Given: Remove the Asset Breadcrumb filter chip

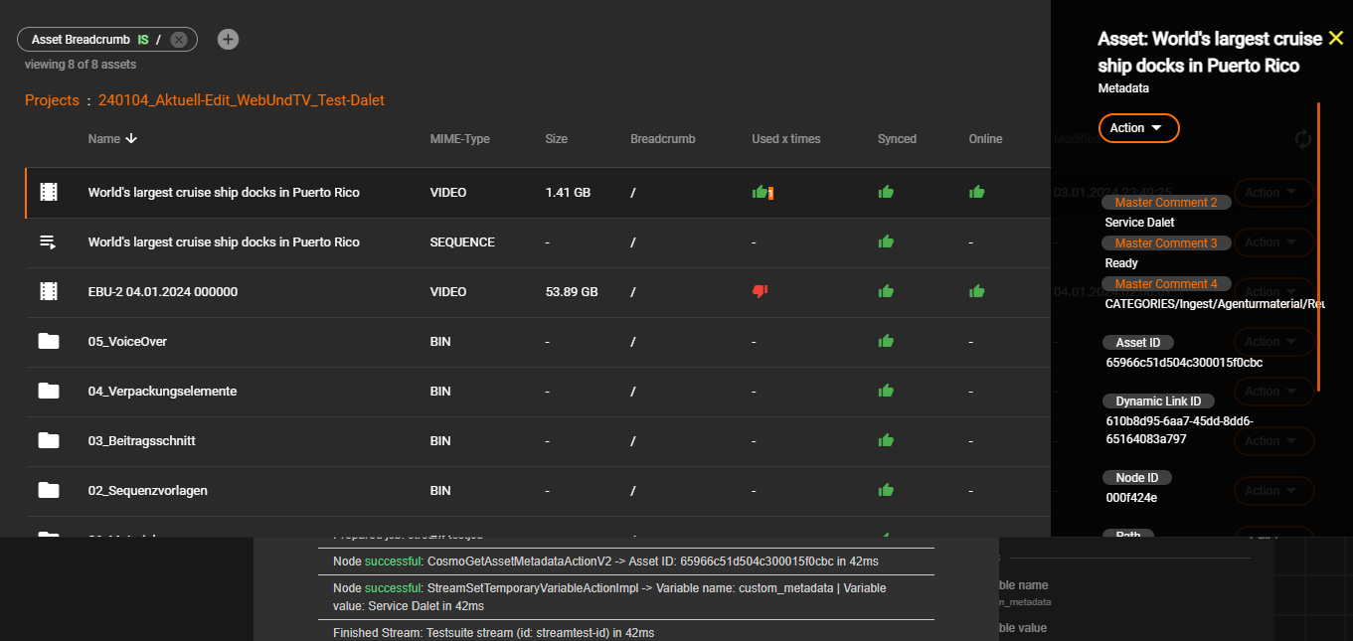Looking at the screenshot, I should point(178,40).
